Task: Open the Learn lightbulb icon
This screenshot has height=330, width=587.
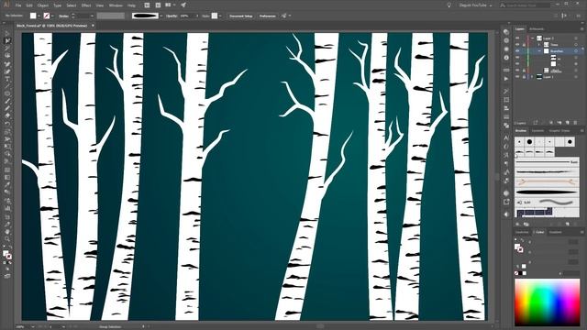Action: coord(449,5)
